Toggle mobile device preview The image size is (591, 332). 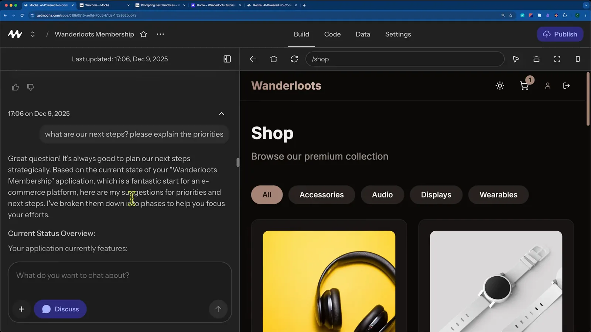tap(578, 59)
